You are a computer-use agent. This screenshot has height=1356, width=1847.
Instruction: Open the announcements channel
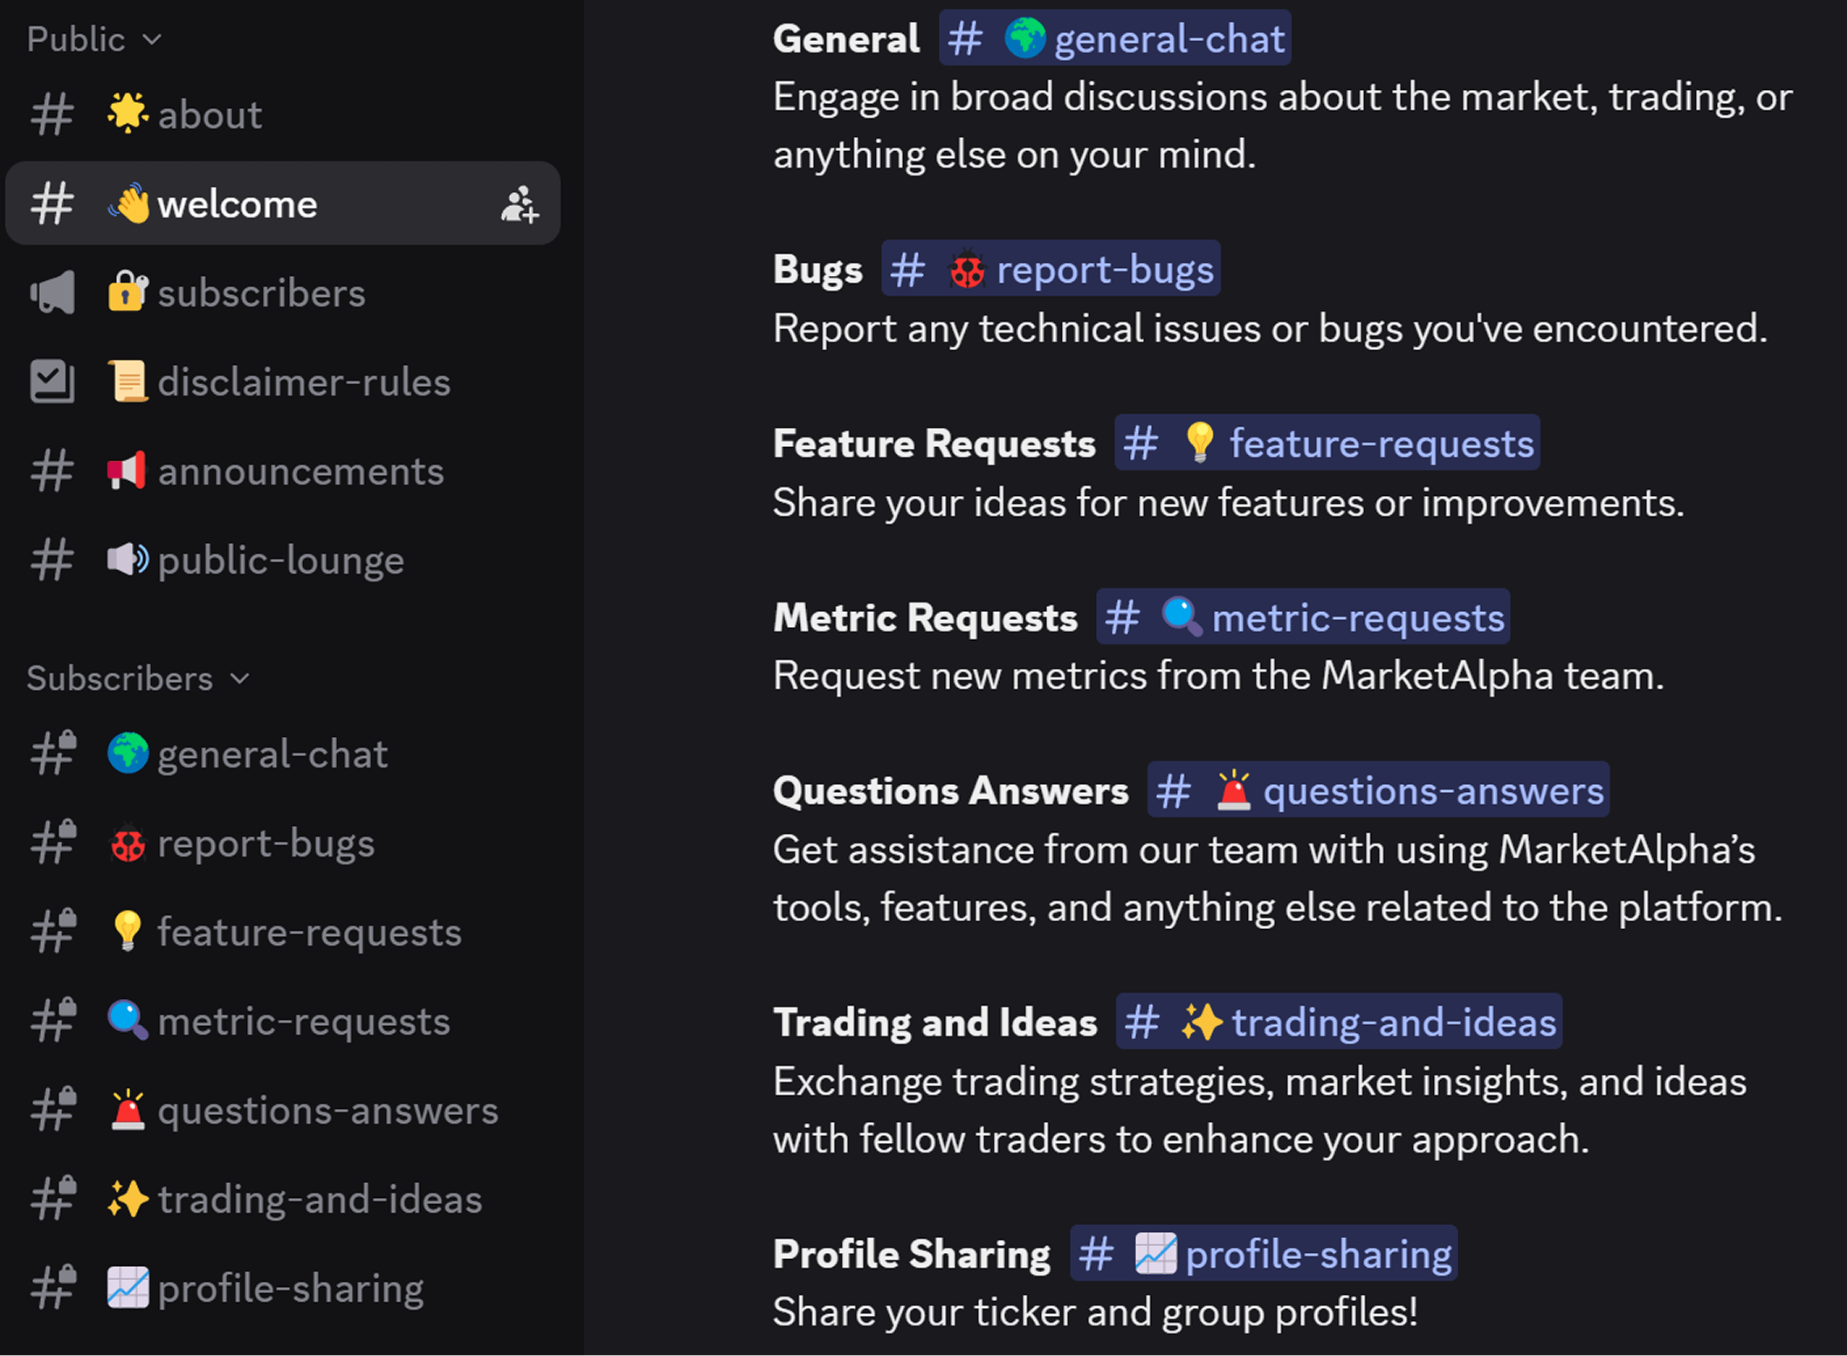click(300, 471)
